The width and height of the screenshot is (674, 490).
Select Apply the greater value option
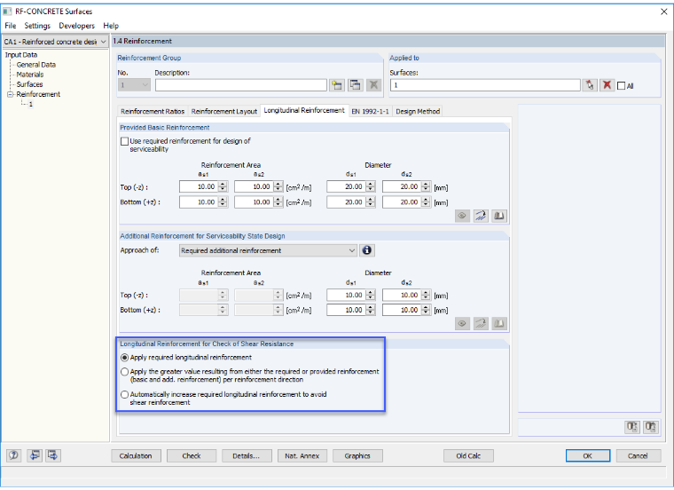pos(125,372)
